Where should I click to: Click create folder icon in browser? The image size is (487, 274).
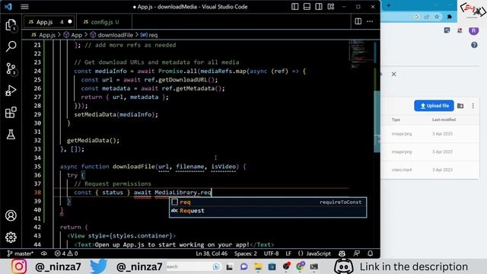pyautogui.click(x=460, y=106)
